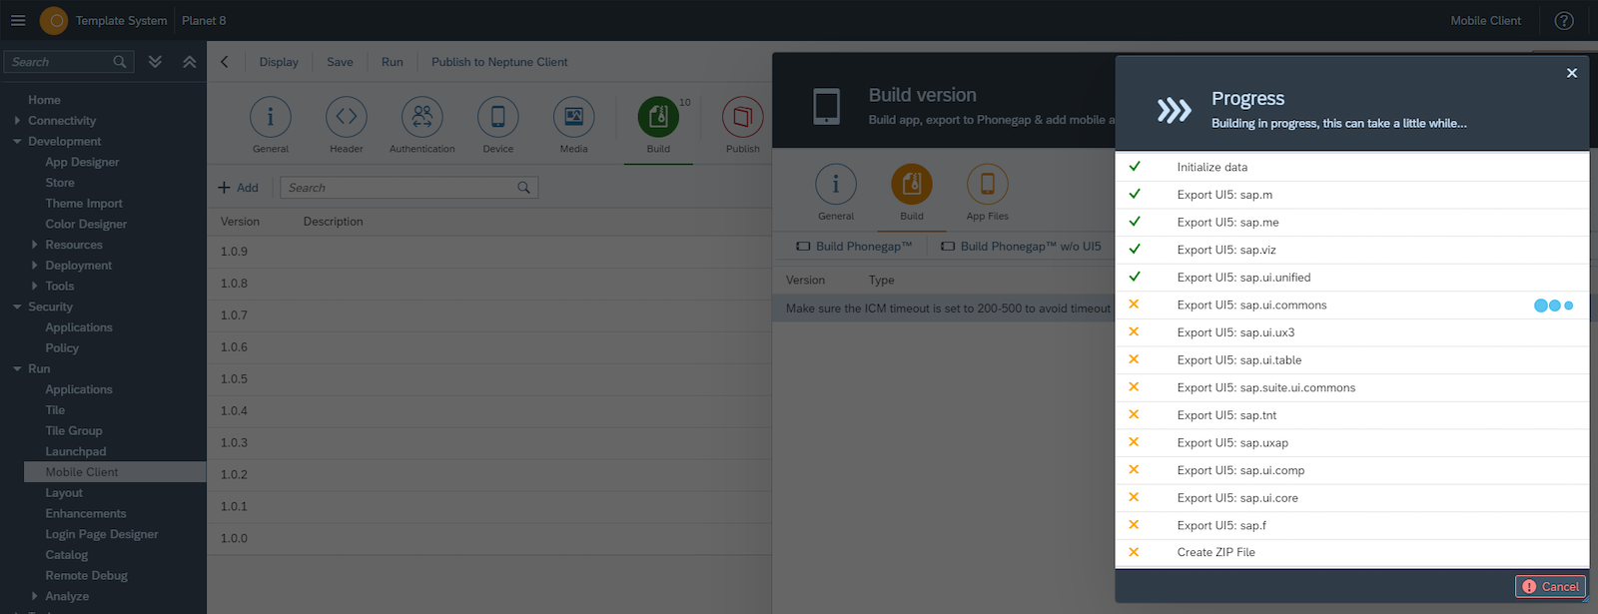The width and height of the screenshot is (1598, 614).
Task: Expand the Deployment tree node
Action: (x=34, y=266)
